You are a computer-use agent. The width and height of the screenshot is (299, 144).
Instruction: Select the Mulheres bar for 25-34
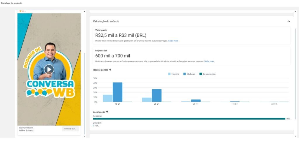pos(157,95)
